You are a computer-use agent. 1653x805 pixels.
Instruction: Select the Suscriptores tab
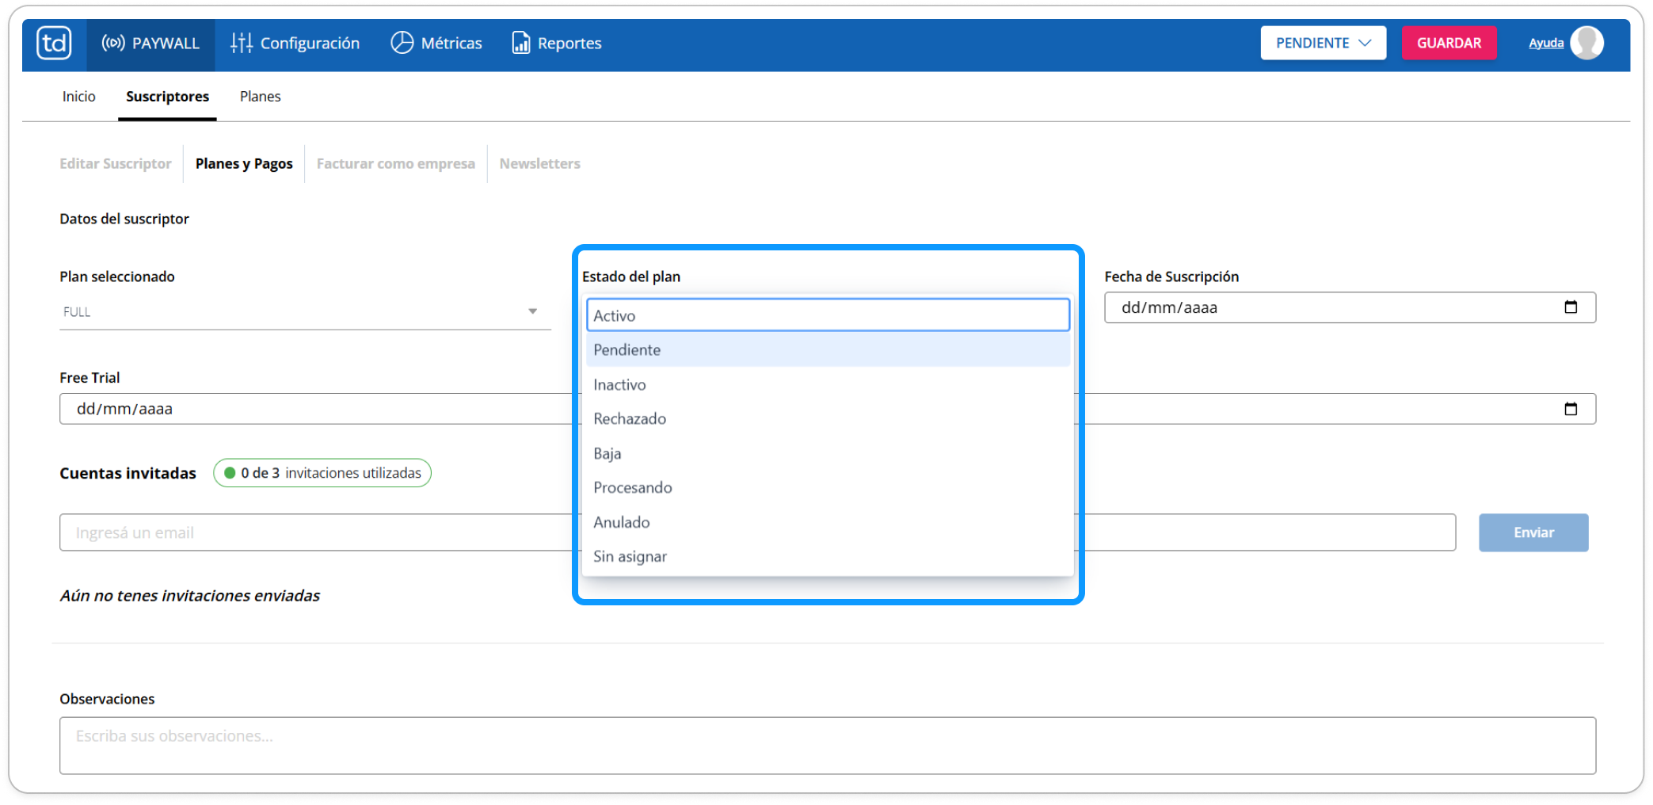click(x=167, y=96)
